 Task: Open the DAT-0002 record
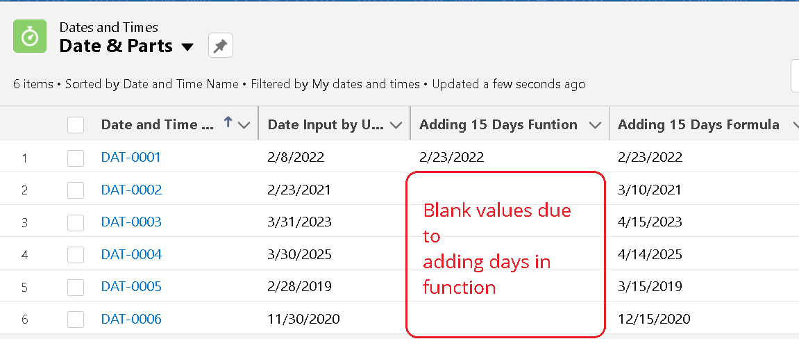click(x=131, y=190)
